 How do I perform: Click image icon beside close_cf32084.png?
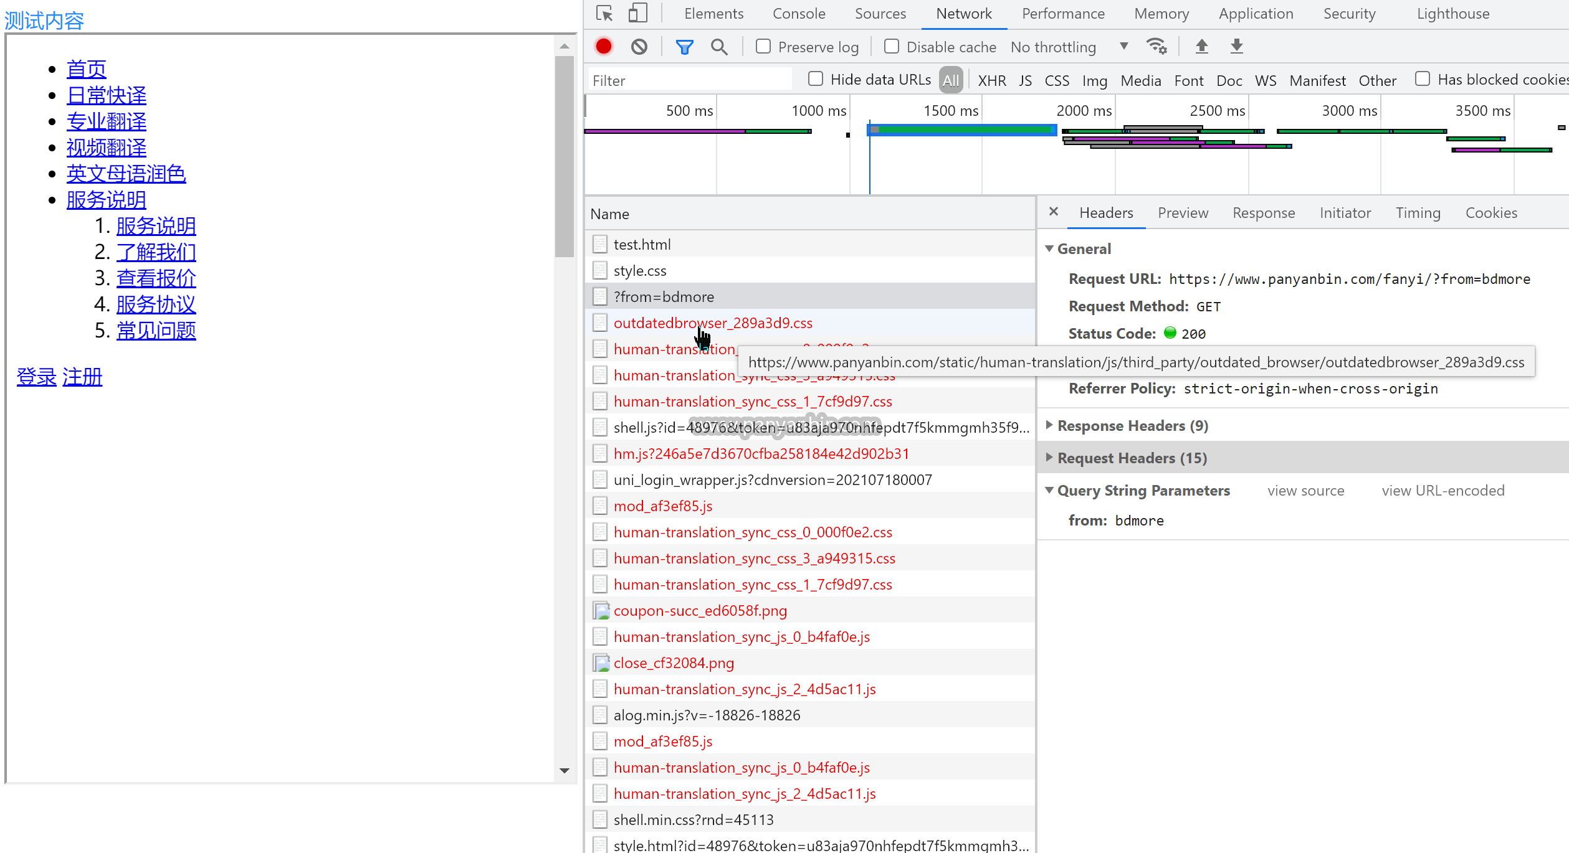point(601,663)
